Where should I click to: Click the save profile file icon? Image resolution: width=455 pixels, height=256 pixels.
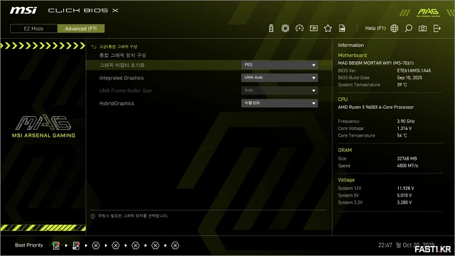[342, 29]
